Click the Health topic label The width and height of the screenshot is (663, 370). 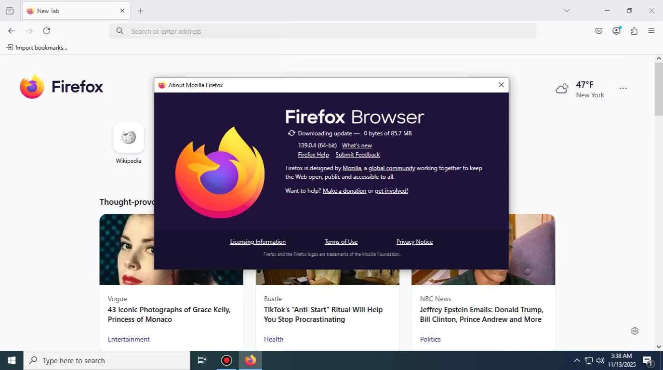pos(274,339)
